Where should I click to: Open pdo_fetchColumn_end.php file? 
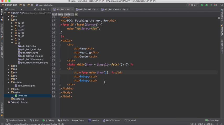(x=33, y=63)
